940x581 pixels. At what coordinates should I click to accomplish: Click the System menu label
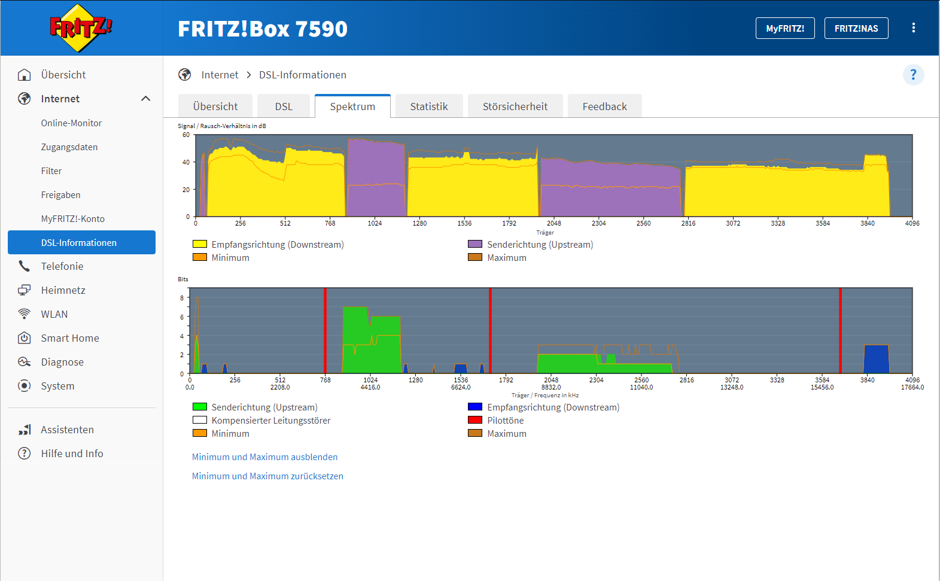click(57, 386)
